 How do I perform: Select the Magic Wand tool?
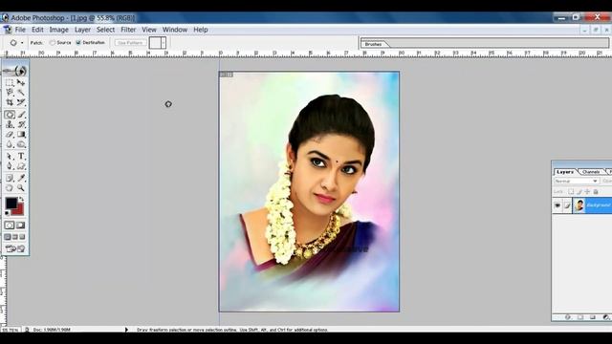[x=21, y=93]
